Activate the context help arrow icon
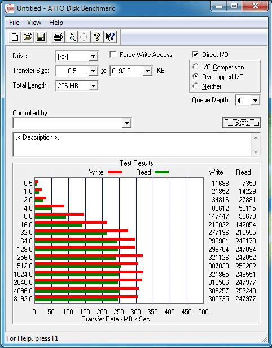The height and width of the screenshot is (348, 272). [110, 37]
